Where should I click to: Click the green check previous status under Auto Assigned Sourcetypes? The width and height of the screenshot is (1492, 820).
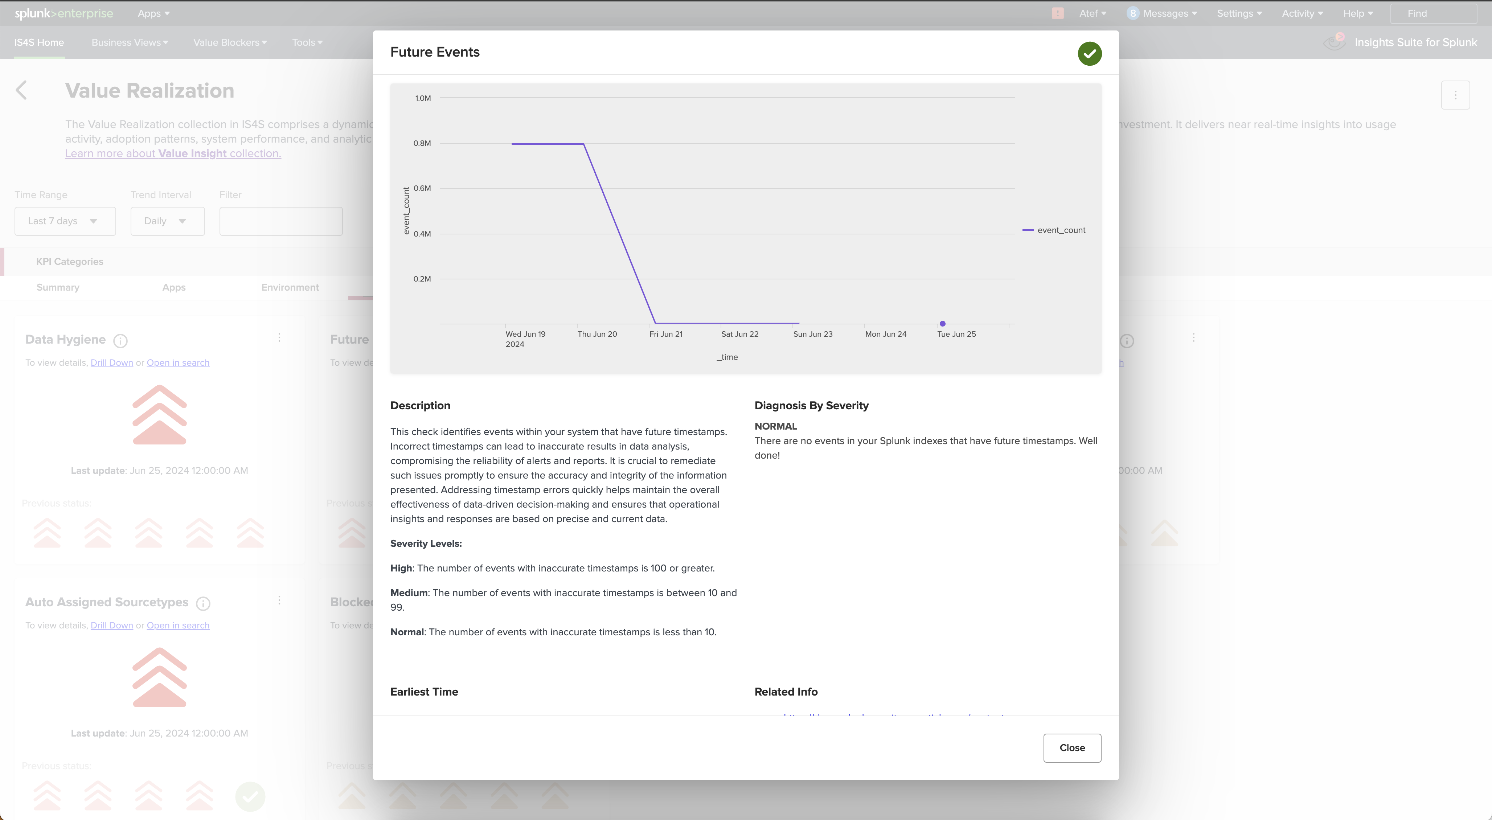tap(250, 796)
